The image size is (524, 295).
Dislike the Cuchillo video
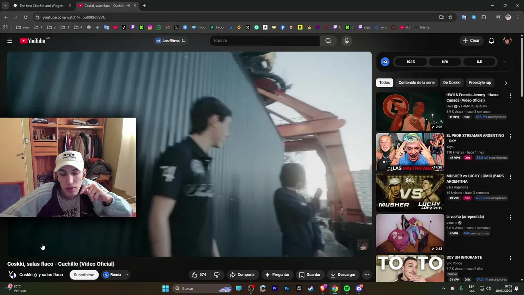(217, 275)
